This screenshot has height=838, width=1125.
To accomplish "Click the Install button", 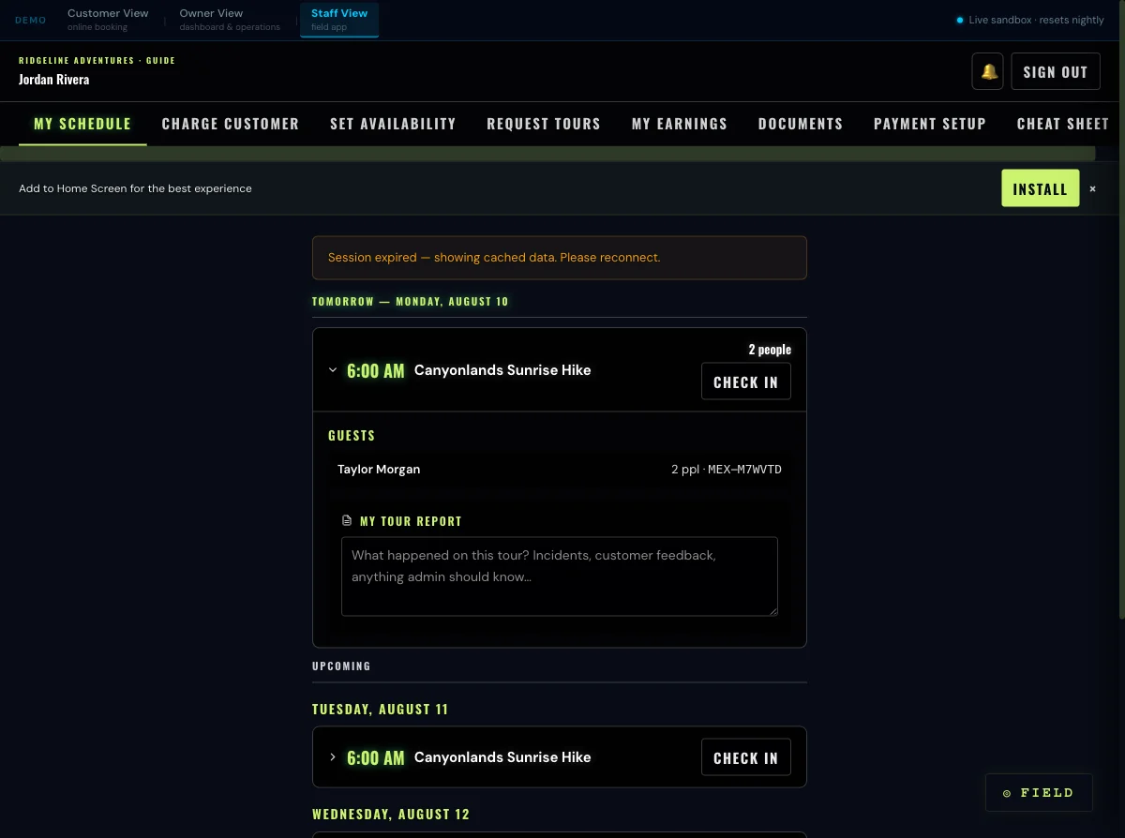I will tap(1041, 188).
